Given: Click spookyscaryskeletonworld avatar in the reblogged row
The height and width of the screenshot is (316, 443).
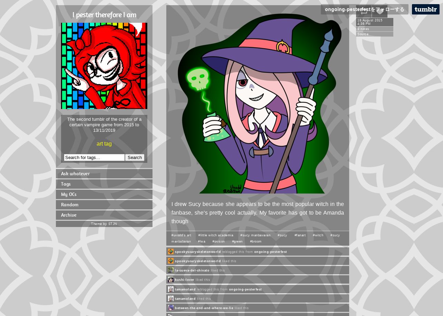Looking at the screenshot, I should [171, 251].
